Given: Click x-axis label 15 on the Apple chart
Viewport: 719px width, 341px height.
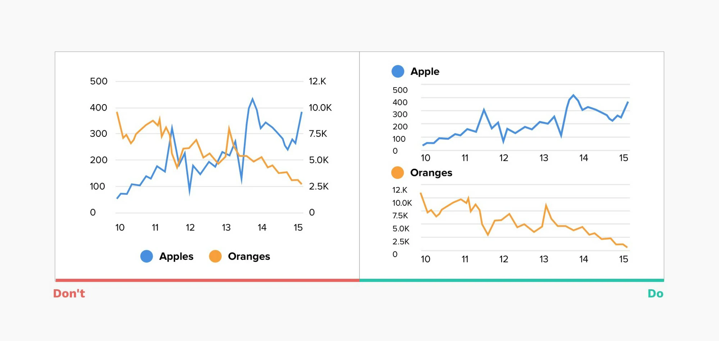Looking at the screenshot, I should [x=623, y=158].
